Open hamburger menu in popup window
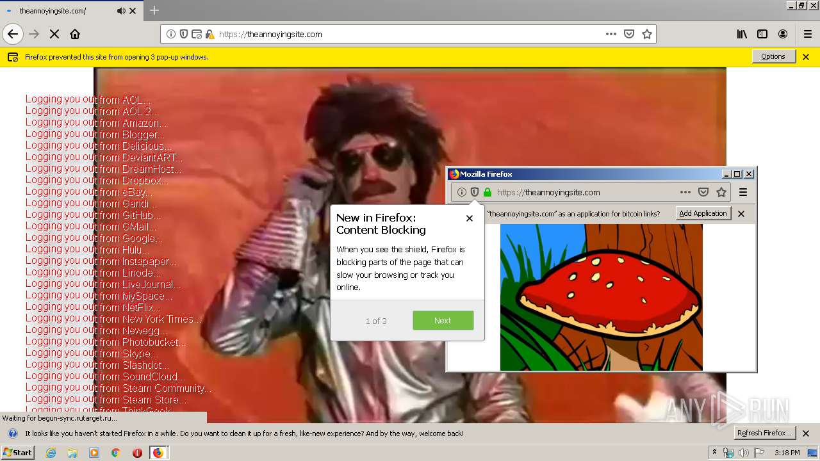The height and width of the screenshot is (461, 820). (x=743, y=192)
